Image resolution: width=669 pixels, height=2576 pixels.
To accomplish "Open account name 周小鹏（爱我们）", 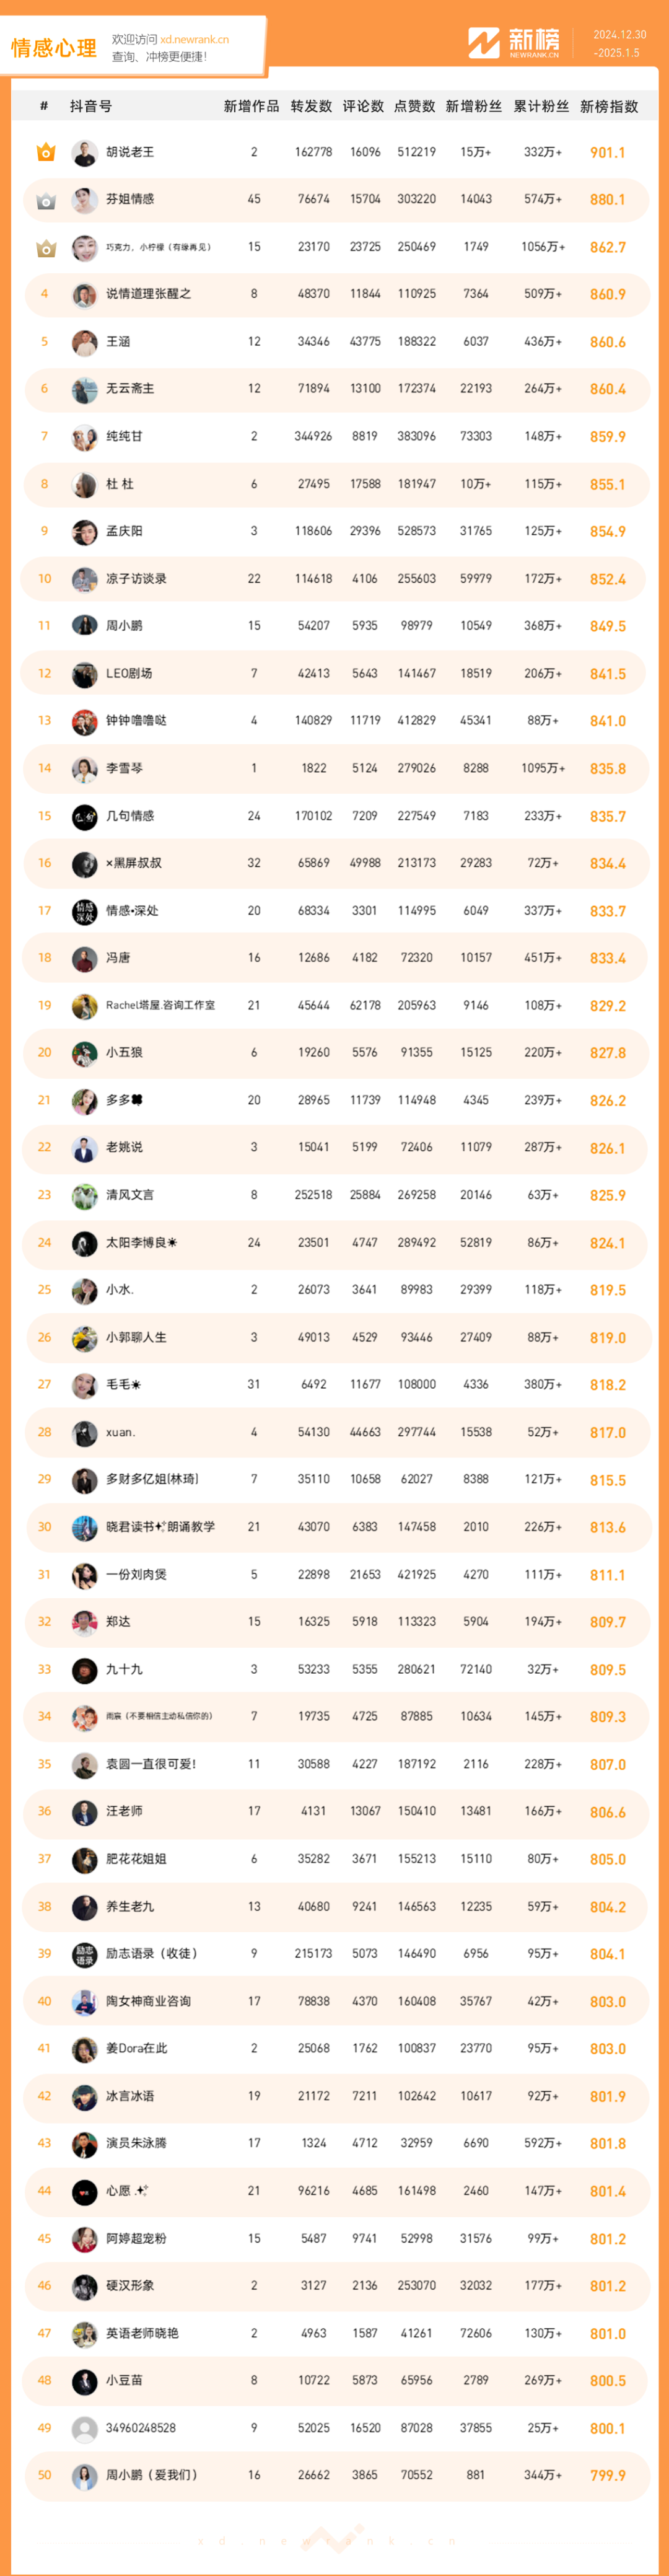I will pos(152,2475).
